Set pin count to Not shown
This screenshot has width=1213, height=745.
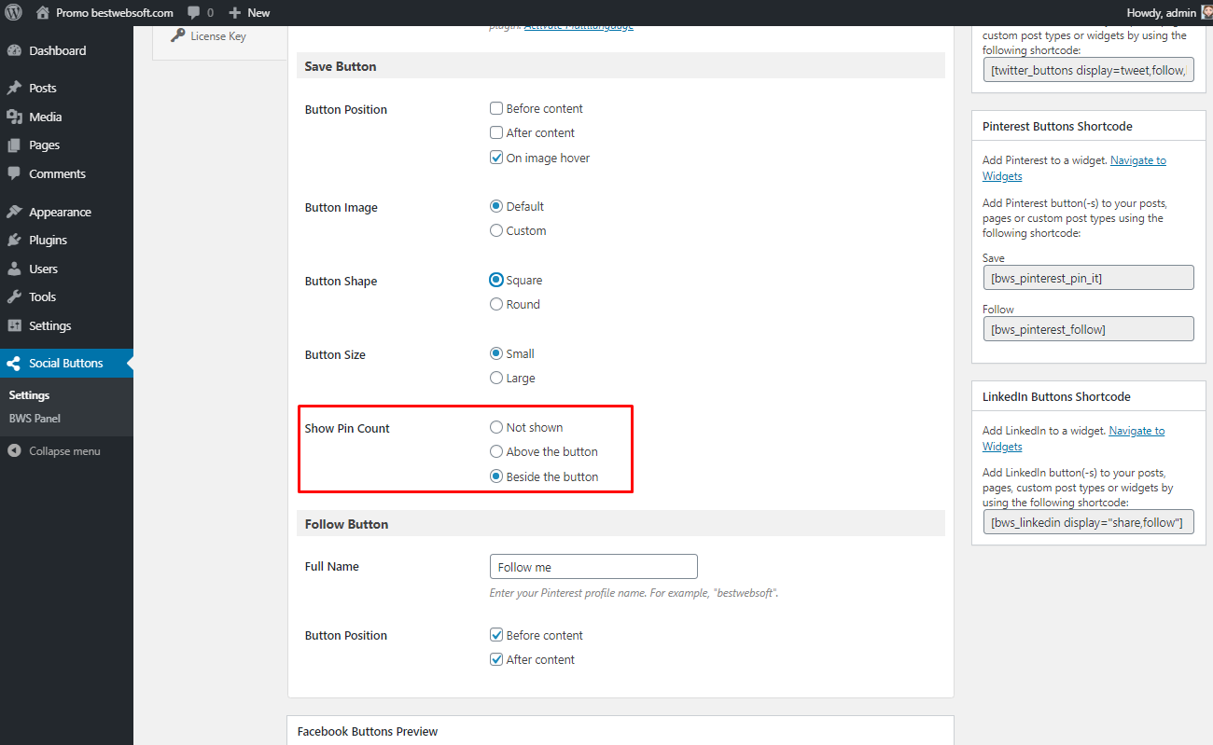pyautogui.click(x=496, y=427)
